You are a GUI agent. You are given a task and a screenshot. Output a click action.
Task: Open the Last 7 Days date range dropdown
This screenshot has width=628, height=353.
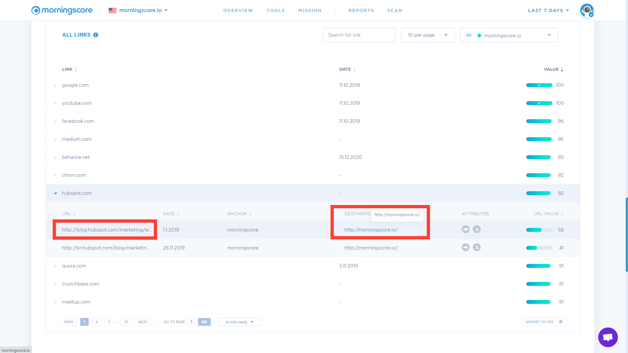(x=548, y=10)
